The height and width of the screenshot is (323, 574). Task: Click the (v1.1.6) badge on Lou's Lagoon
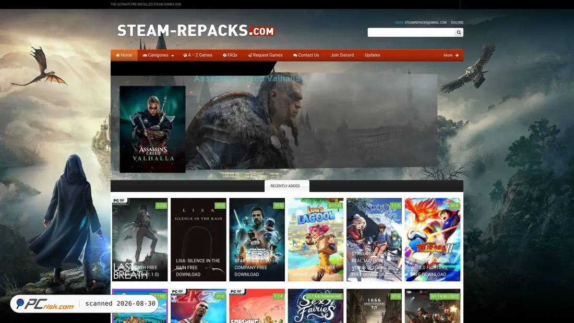pyautogui.click(x=335, y=206)
